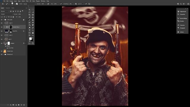Open the Character panel

181,25
